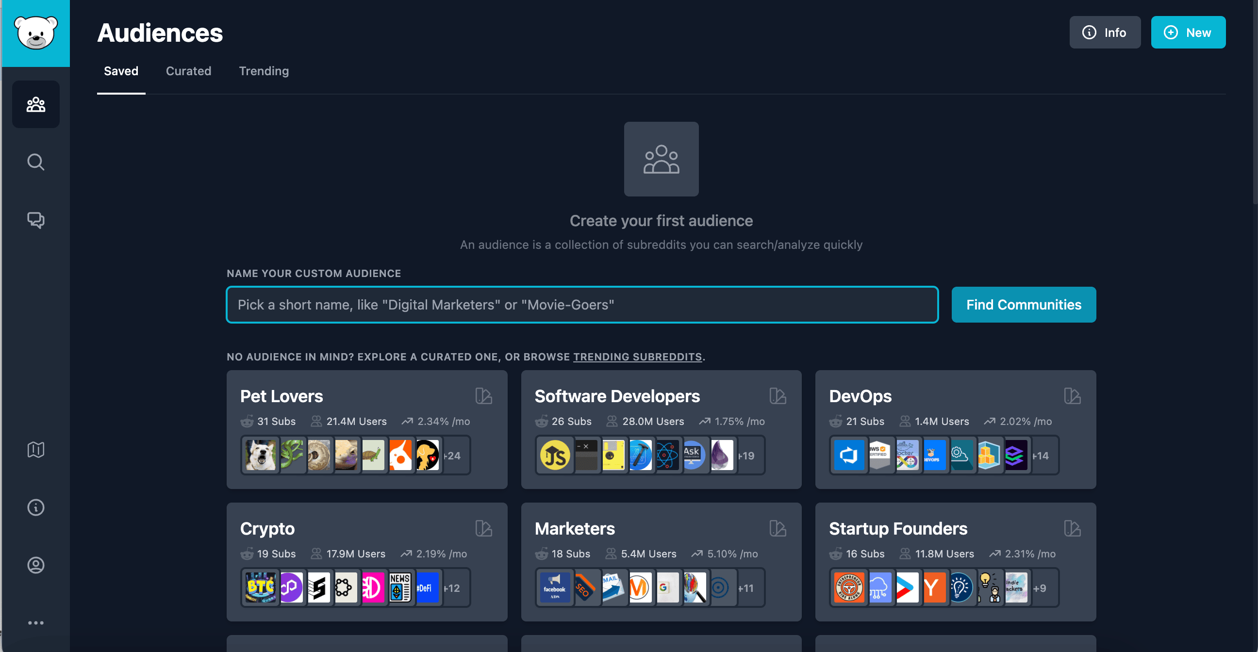
Task: Select the Saved tab
Action: coord(121,71)
